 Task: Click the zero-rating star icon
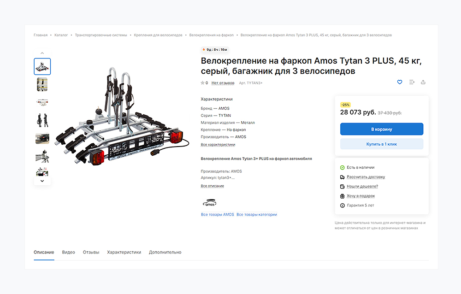point(202,83)
